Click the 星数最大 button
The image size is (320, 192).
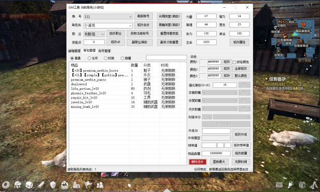(x=219, y=162)
